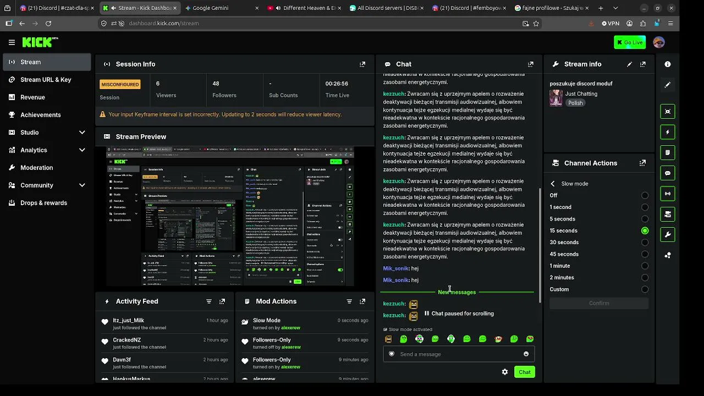The width and height of the screenshot is (704, 396).
Task: Open chat settings gear icon
Action: (505, 372)
